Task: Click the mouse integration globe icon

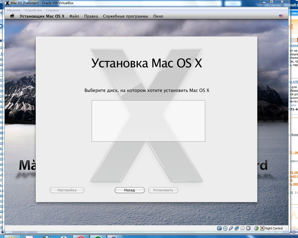Action: (256, 228)
